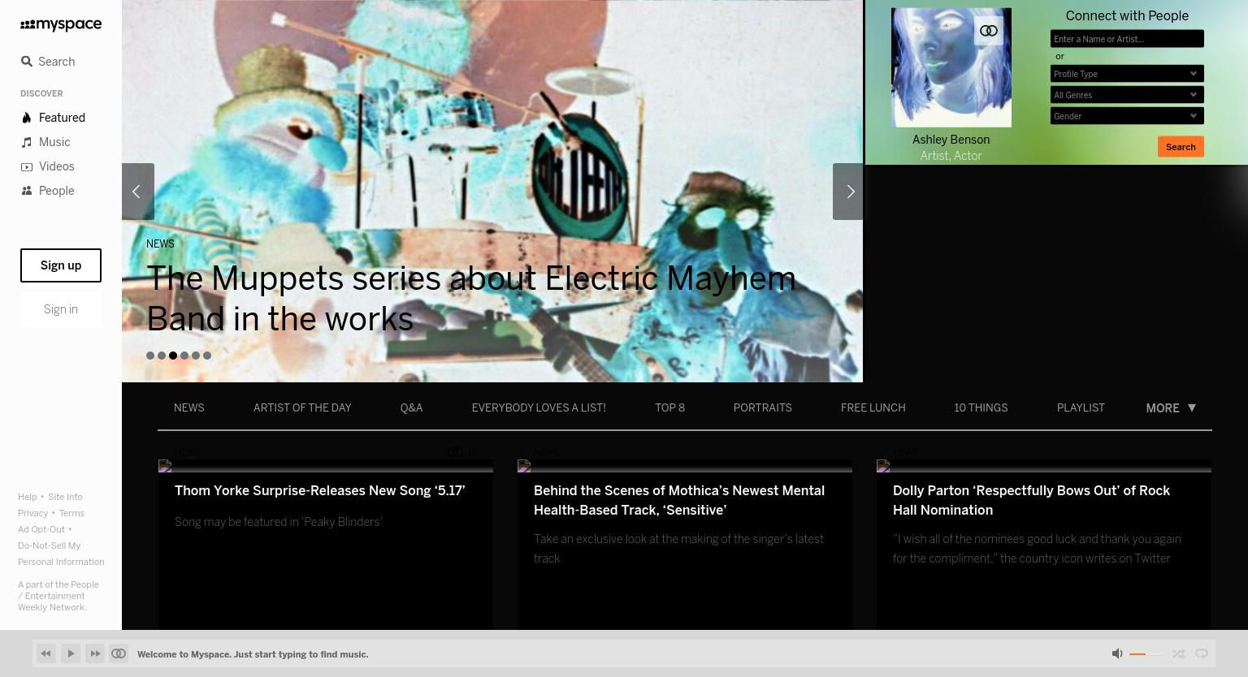Open Thom Yorke Surprise-Releases article
Screen dimensions: 1248x677
[320, 491]
